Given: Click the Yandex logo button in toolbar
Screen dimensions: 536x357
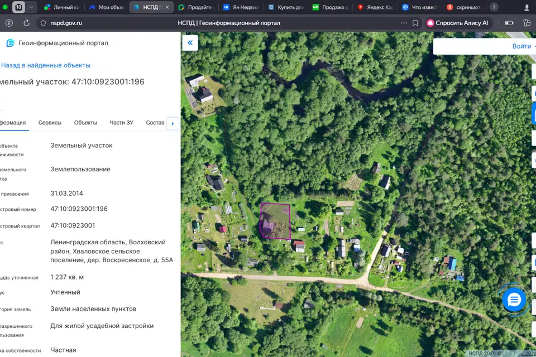Looking at the screenshot, I should (x=9, y=23).
